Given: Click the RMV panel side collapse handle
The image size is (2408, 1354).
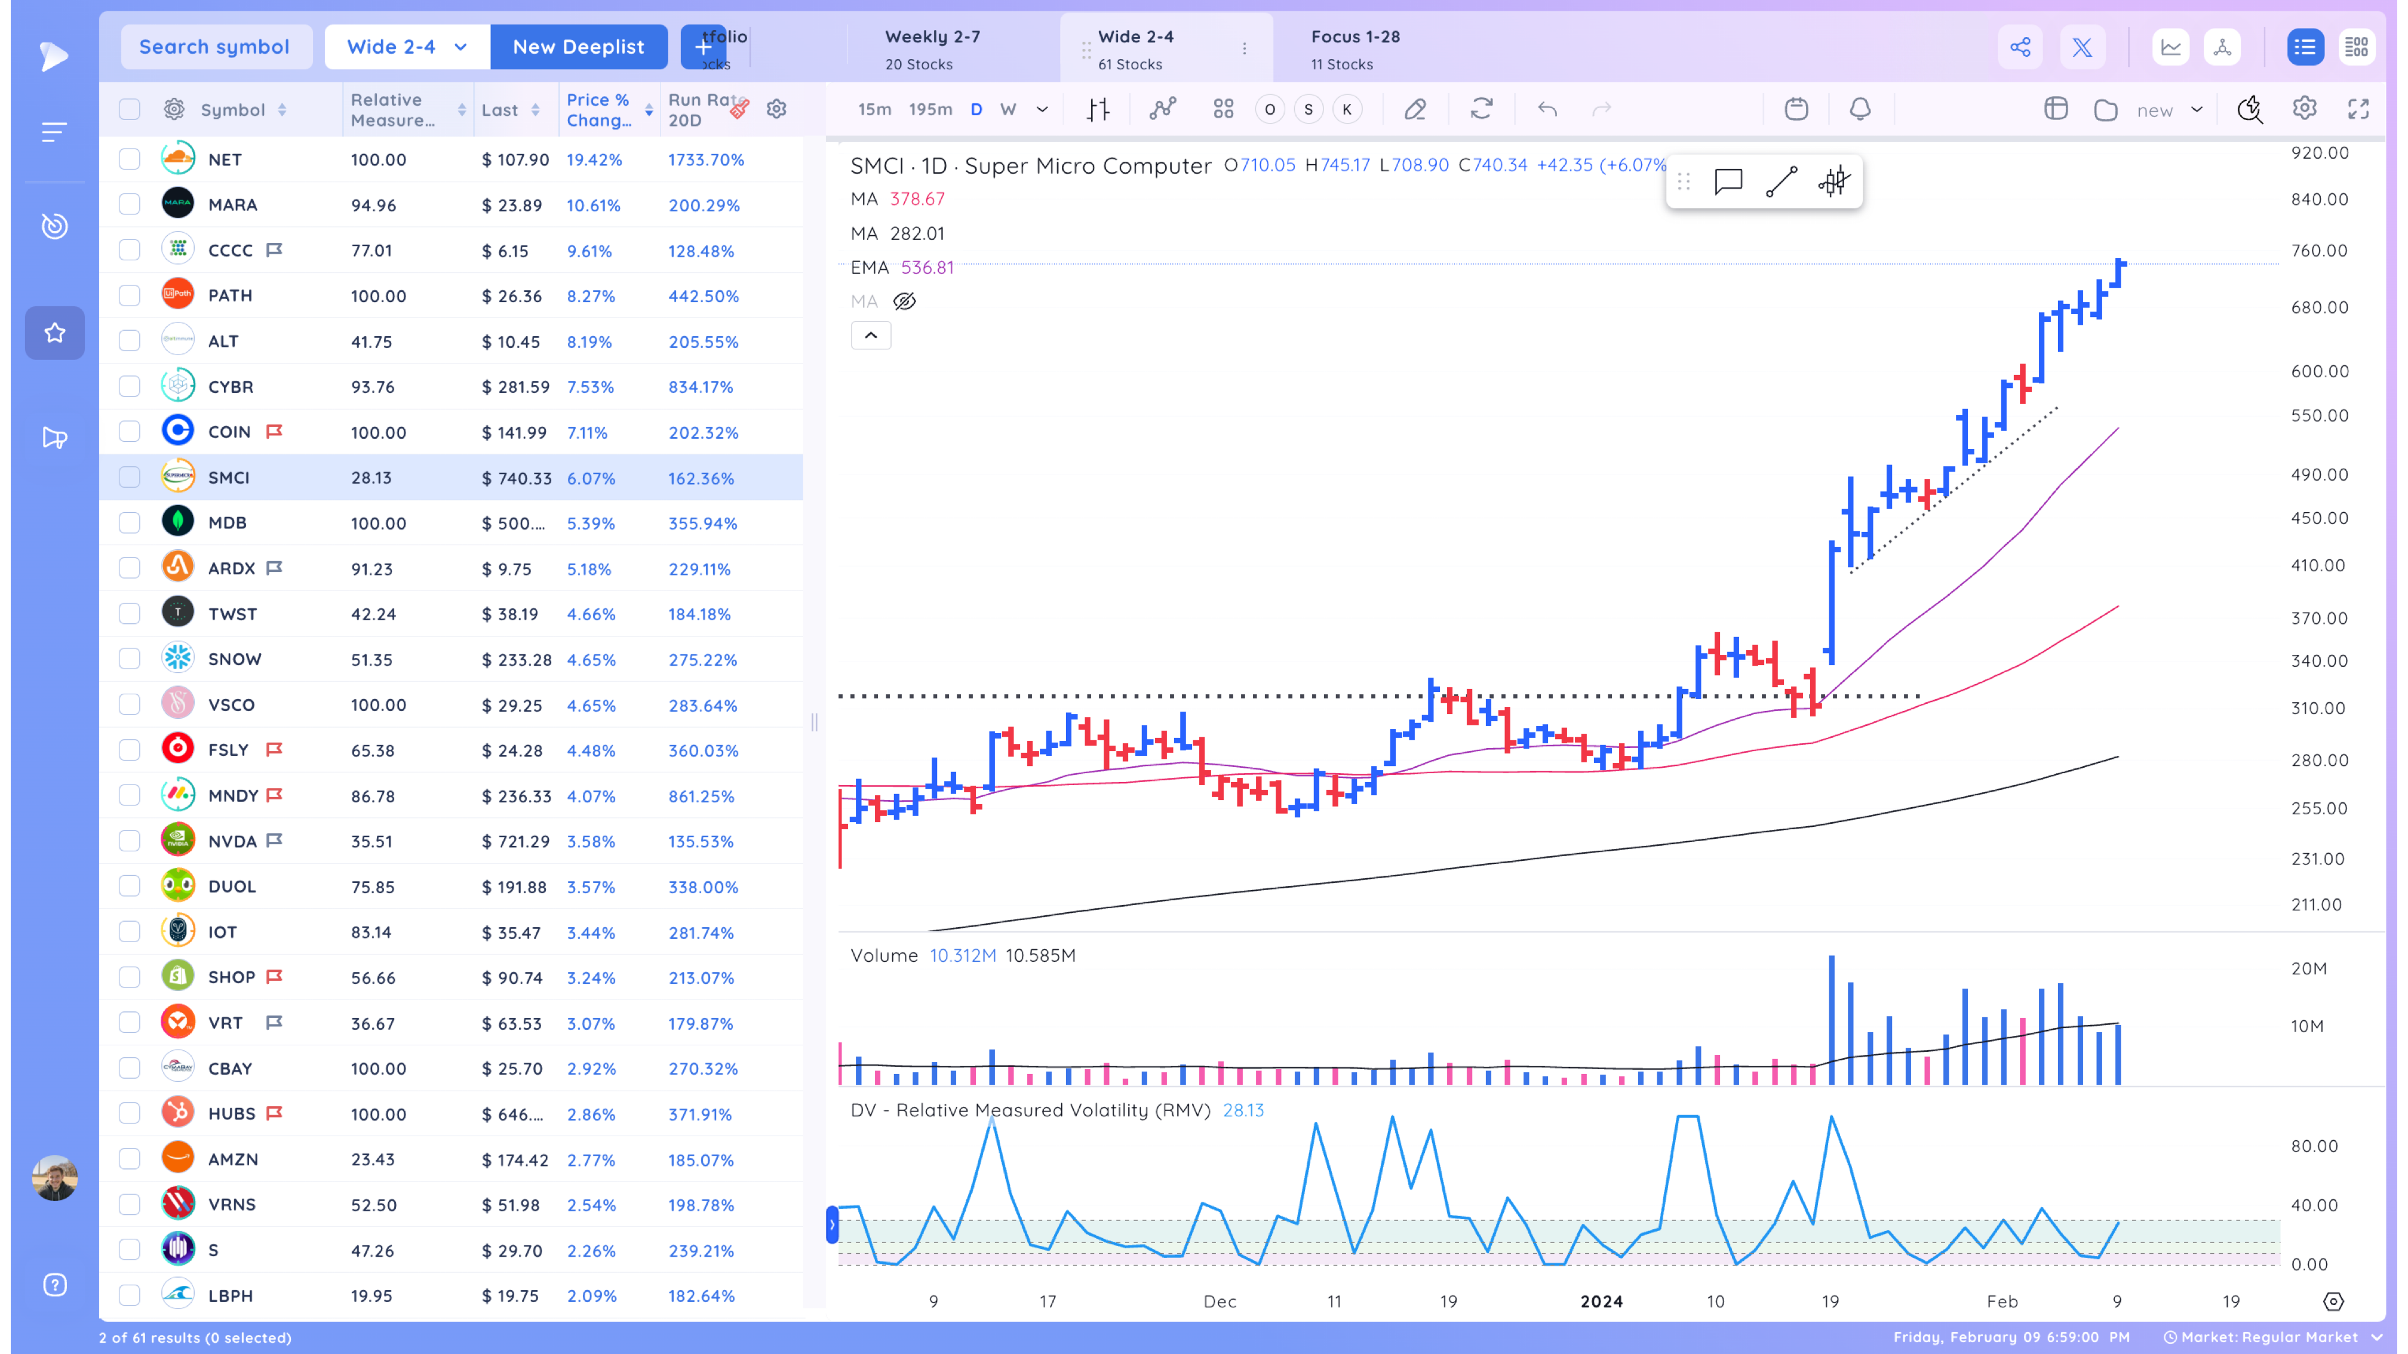Looking at the screenshot, I should point(831,1224).
